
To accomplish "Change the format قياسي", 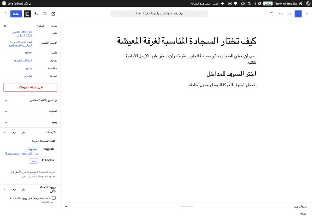I will 28,76.
